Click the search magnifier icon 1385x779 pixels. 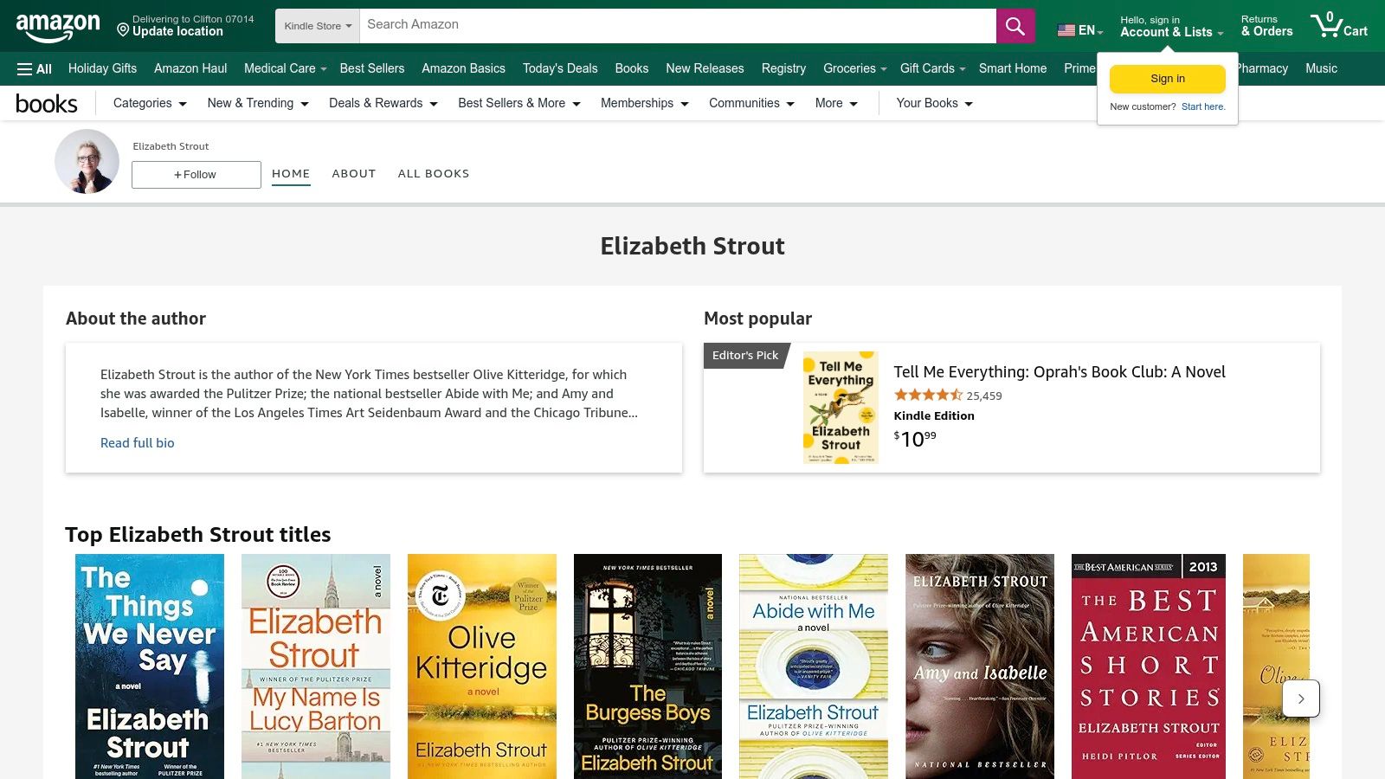pyautogui.click(x=1014, y=25)
